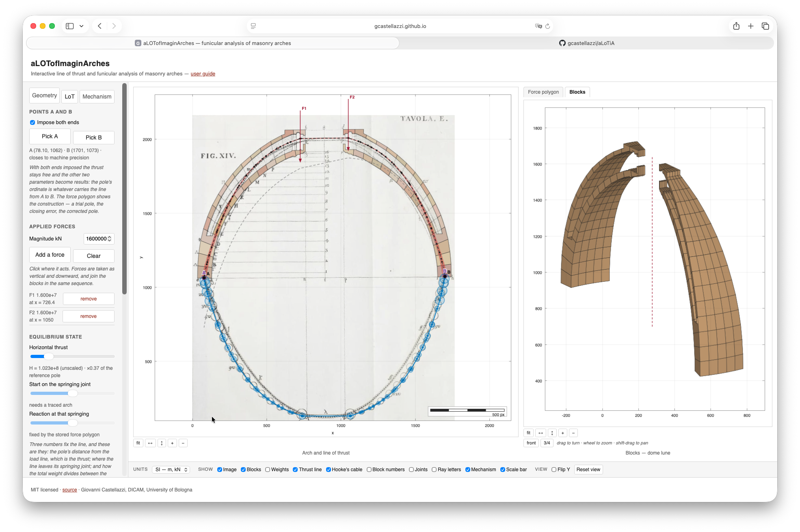The height and width of the screenshot is (532, 800).
Task: Fit width in the Blocks view toolbar
Action: (541, 433)
